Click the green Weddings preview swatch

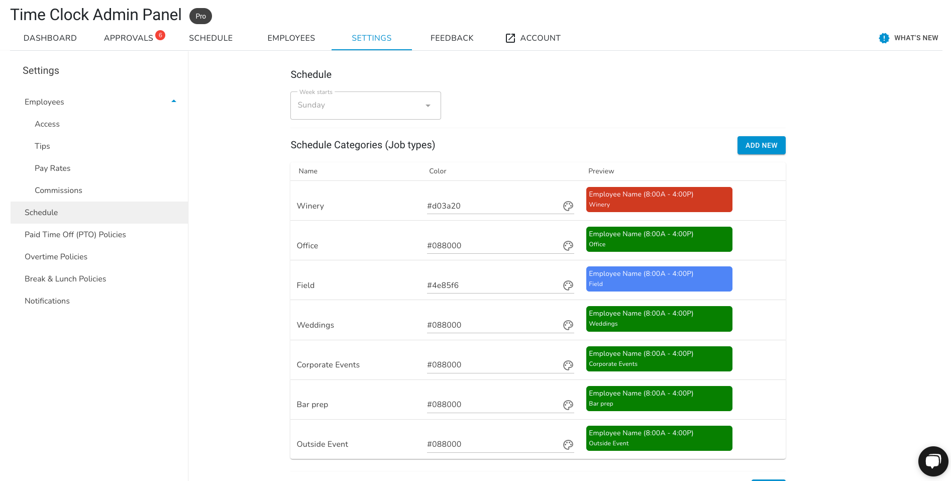(659, 319)
